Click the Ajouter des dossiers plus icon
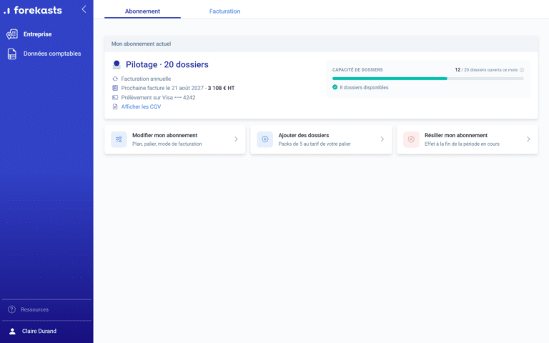Viewport: 549px width, 343px height. point(265,139)
